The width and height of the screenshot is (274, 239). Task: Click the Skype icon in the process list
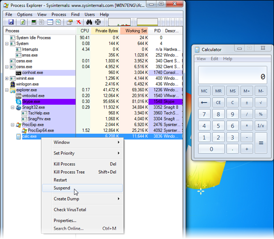[19, 102]
